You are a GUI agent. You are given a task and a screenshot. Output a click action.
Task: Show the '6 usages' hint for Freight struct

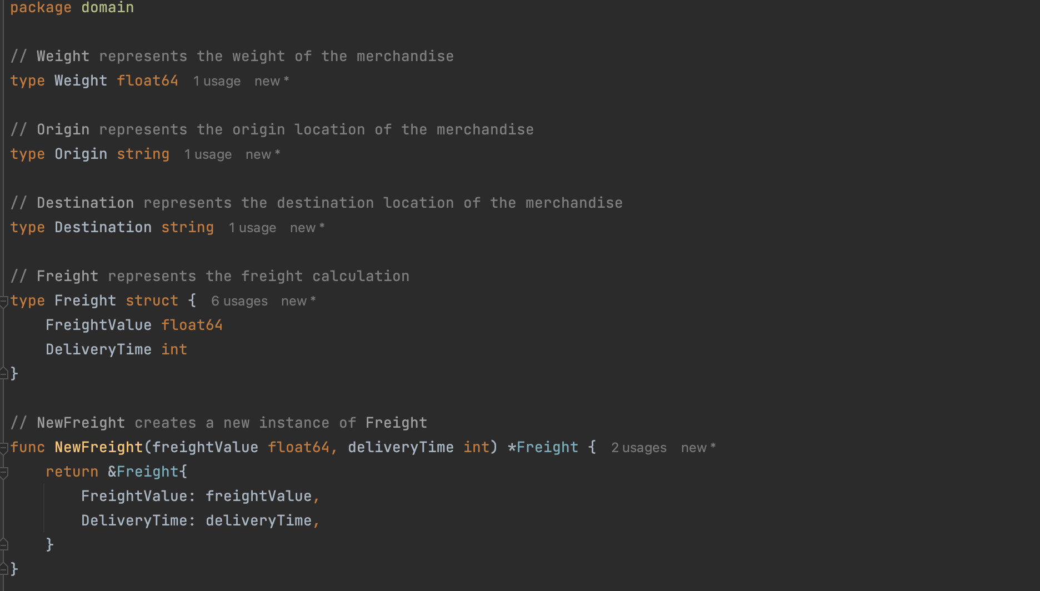pyautogui.click(x=239, y=301)
